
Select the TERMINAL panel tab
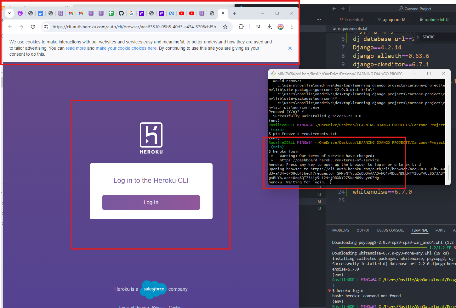(x=420, y=230)
